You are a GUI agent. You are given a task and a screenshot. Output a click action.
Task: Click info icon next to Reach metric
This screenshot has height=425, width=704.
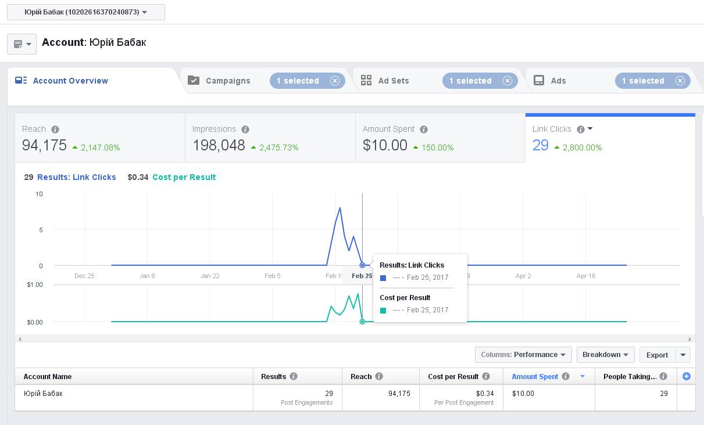pos(55,129)
